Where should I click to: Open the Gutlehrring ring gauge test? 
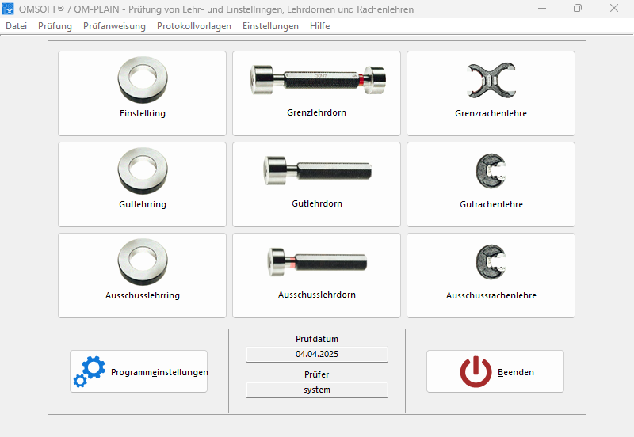click(142, 184)
